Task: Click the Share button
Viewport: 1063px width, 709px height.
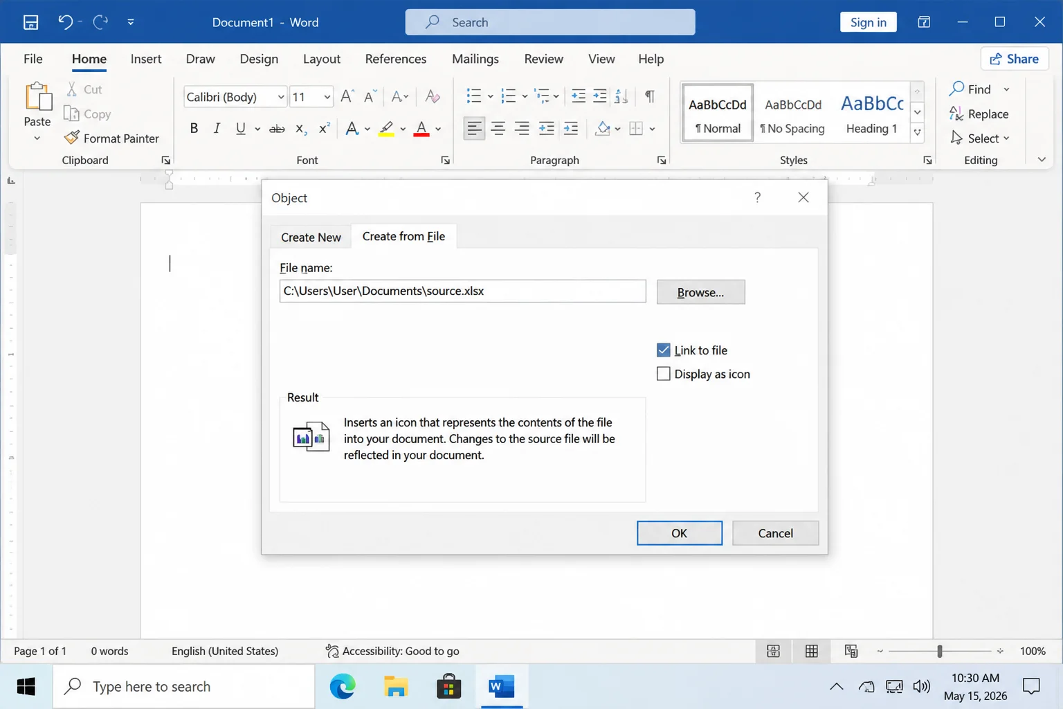Action: 1015,59
